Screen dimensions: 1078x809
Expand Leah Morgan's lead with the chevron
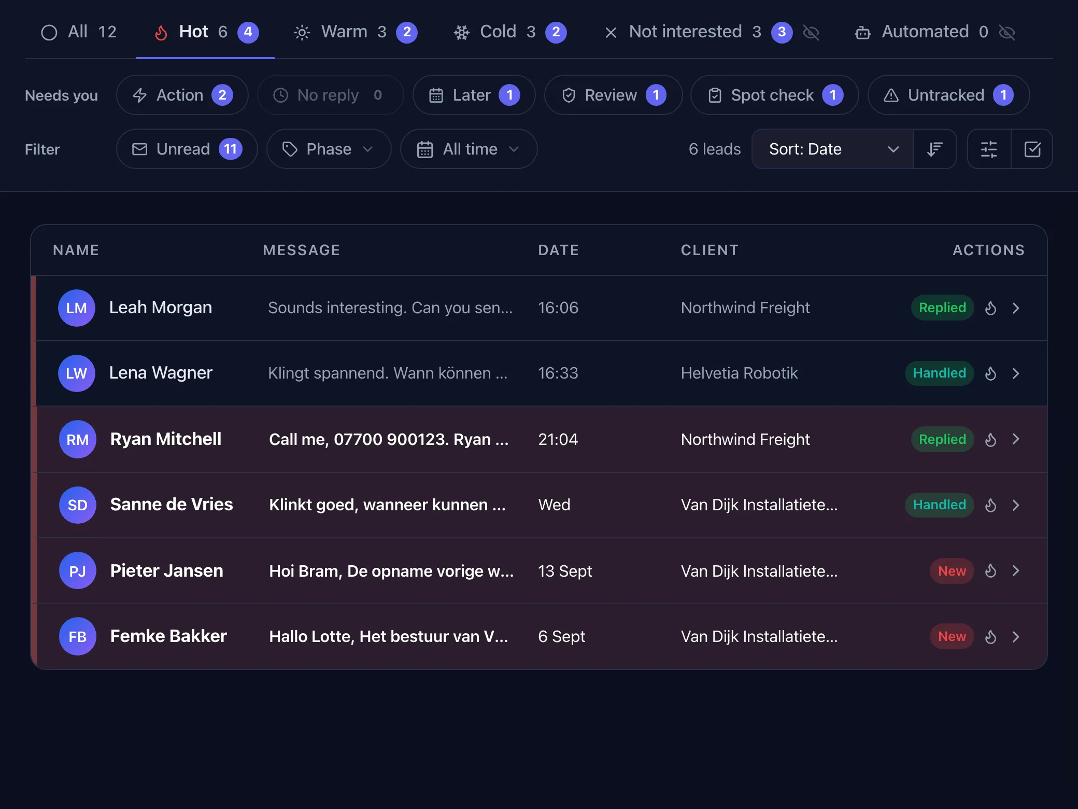pyautogui.click(x=1016, y=308)
